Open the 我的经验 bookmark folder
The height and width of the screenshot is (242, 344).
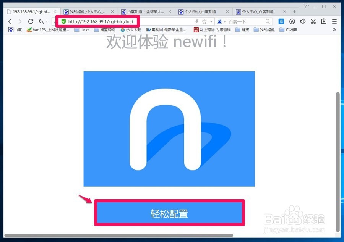coord(264,30)
